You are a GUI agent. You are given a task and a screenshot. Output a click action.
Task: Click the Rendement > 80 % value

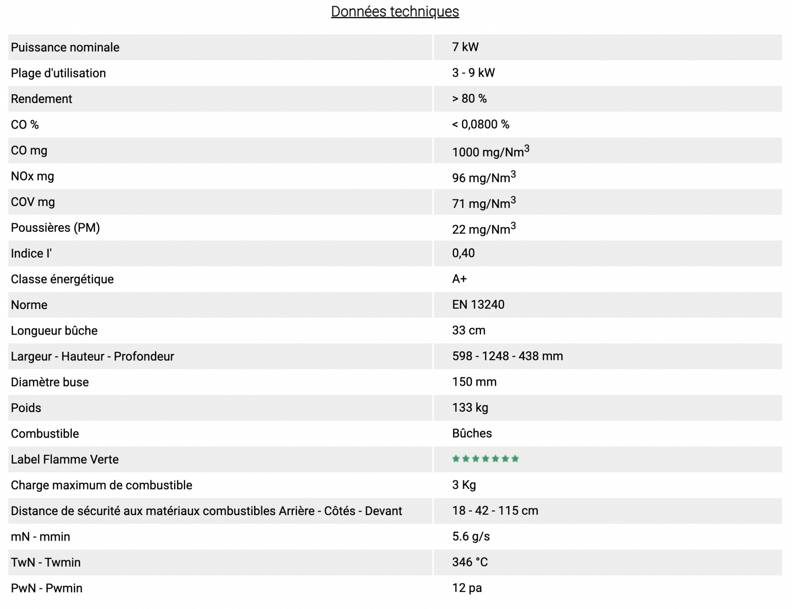(469, 99)
